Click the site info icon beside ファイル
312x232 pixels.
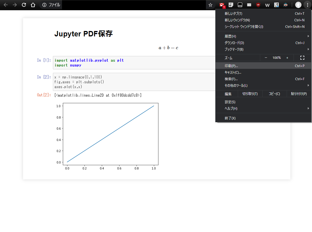pyautogui.click(x=44, y=5)
